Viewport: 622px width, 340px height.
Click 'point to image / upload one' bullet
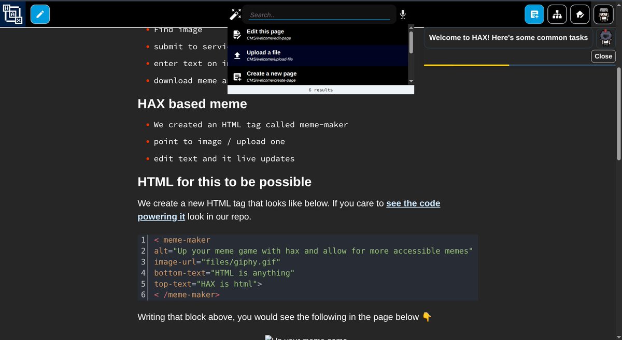coord(219,142)
